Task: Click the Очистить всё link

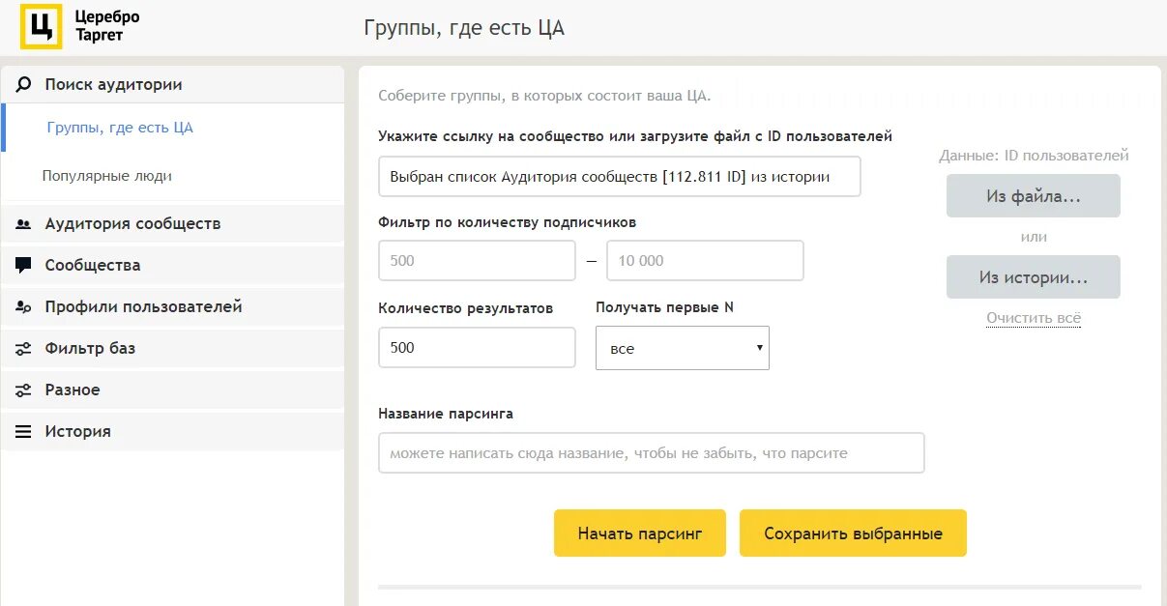Action: [x=1034, y=317]
